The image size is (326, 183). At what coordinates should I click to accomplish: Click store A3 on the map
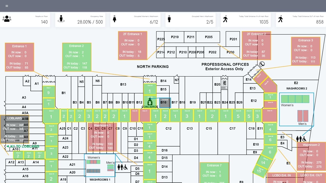(24, 97)
